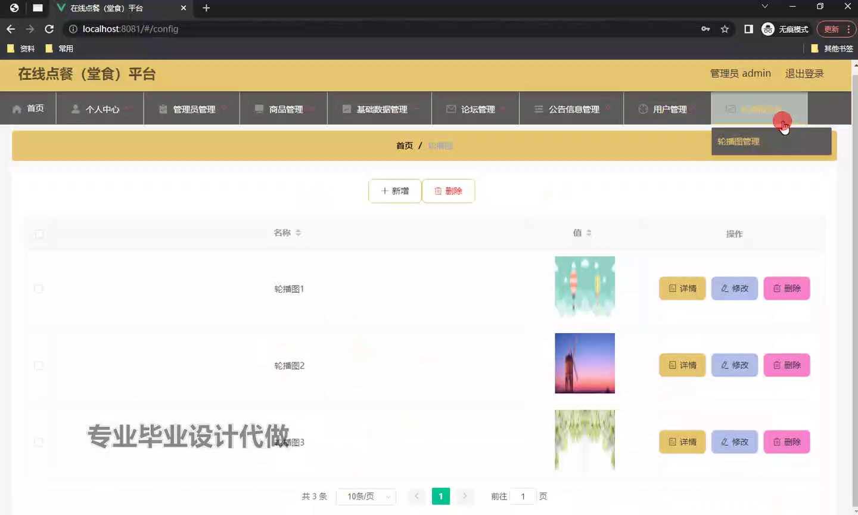This screenshot has height=515, width=858.
Task: Open 详情 for 轮播图3
Action: 682,442
